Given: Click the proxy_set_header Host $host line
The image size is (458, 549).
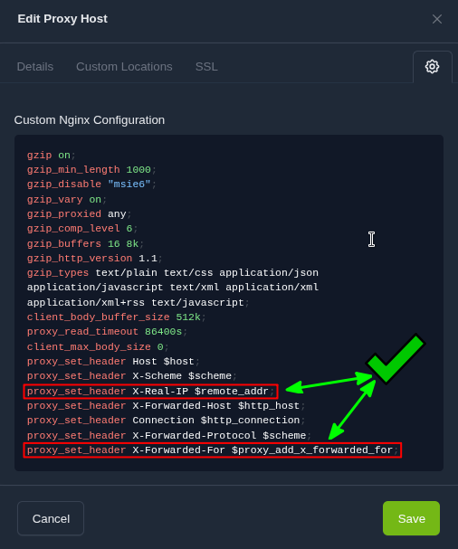Looking at the screenshot, I should point(113,362).
